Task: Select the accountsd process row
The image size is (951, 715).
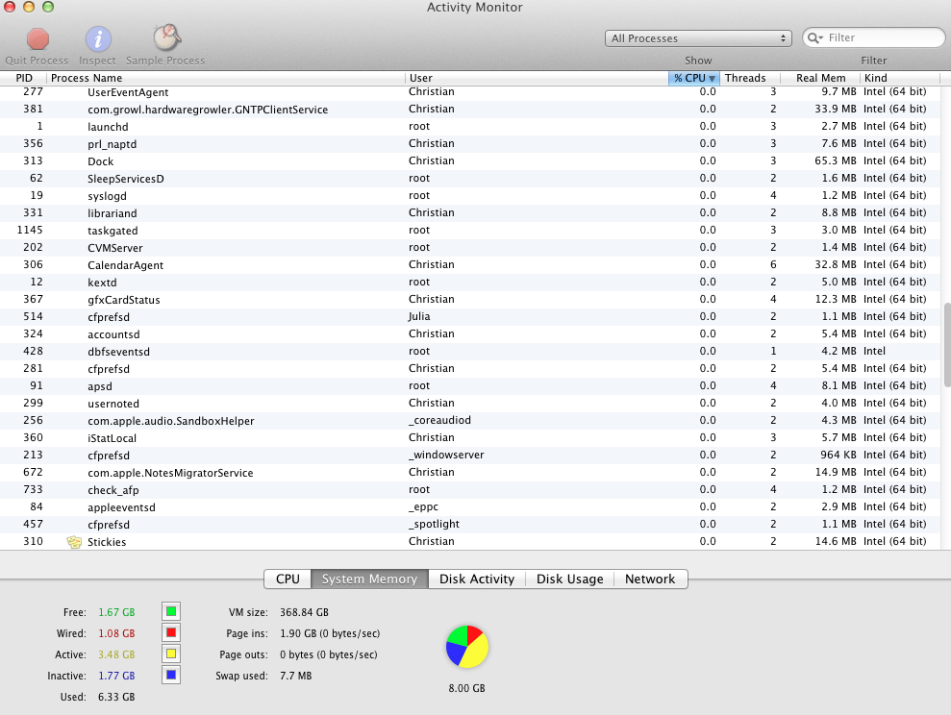Action: coord(470,333)
